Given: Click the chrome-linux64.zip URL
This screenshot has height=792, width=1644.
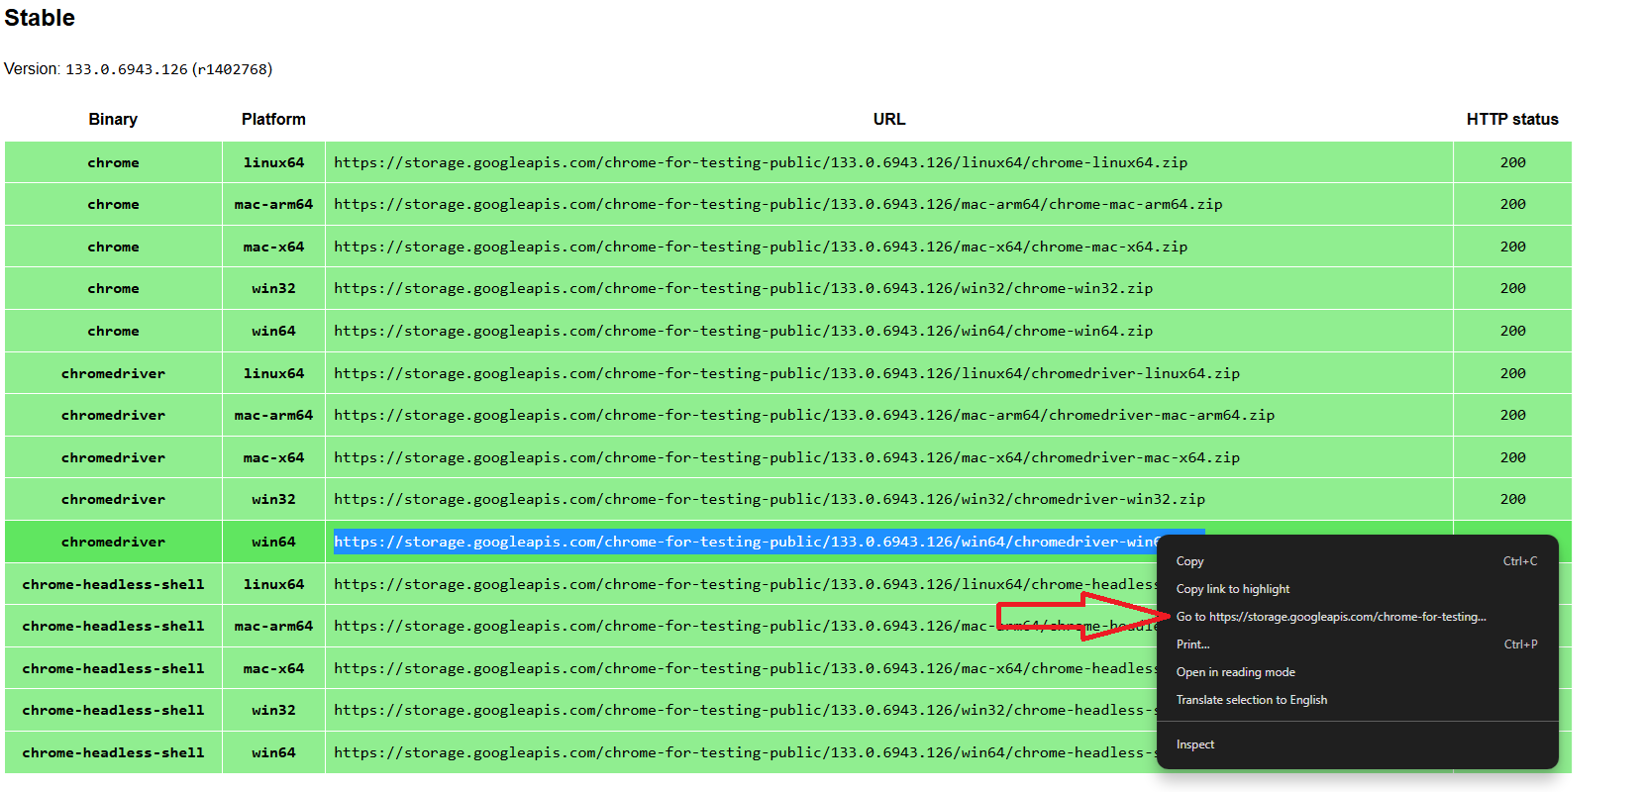Looking at the screenshot, I should coord(760,162).
